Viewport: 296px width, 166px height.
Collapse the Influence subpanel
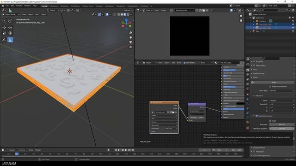[x=258, y=95]
